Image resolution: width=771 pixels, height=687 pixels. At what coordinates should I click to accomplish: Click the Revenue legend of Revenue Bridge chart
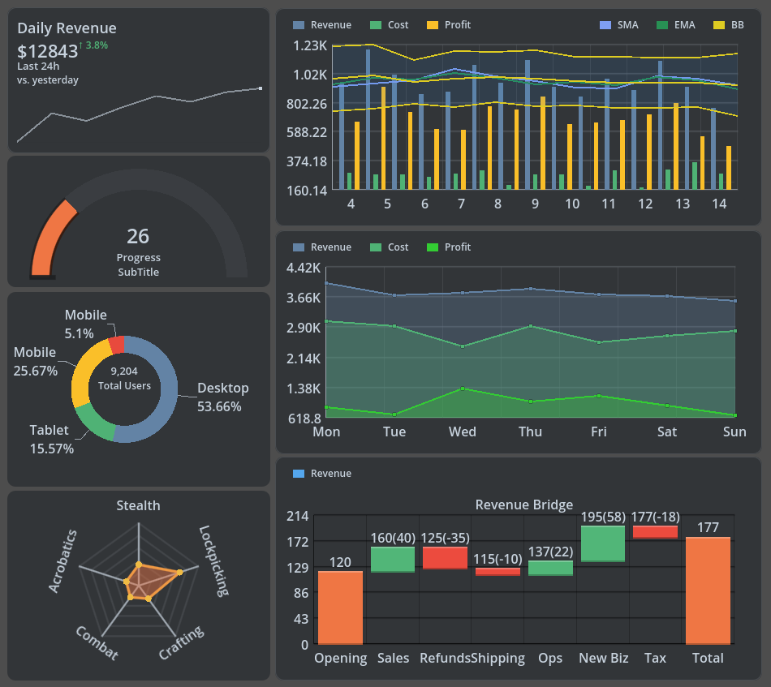coord(322,474)
